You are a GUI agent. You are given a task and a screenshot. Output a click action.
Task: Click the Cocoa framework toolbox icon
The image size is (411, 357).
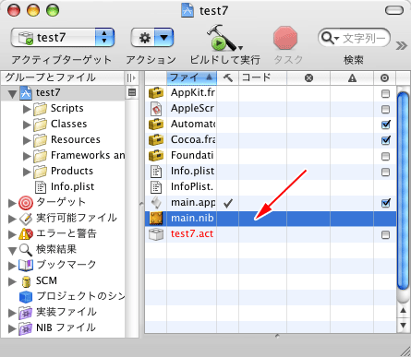pyautogui.click(x=156, y=139)
